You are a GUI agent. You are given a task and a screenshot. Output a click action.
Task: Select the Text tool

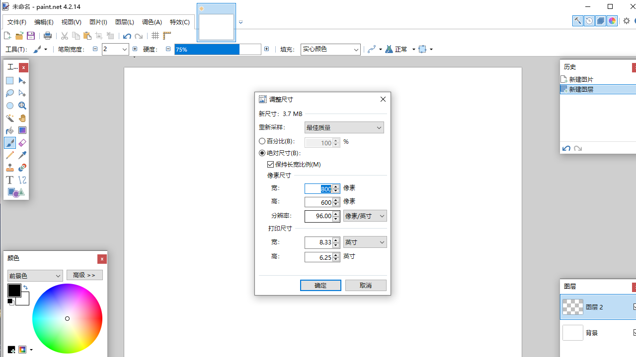pyautogui.click(x=9, y=180)
